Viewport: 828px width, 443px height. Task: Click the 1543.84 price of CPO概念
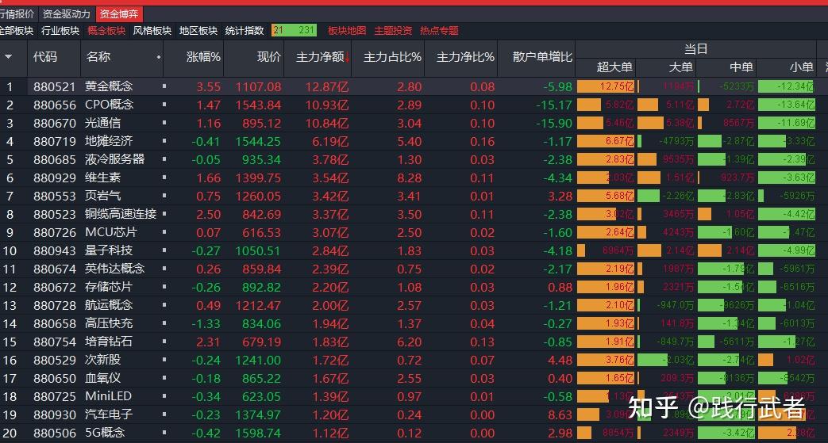(258, 105)
